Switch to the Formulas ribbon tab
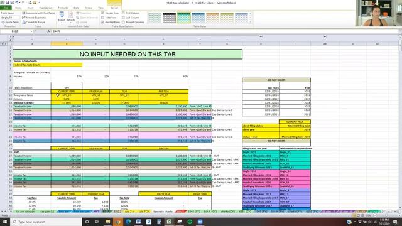Image resolution: width=402 pixels, height=226 pixels. [x=63, y=8]
